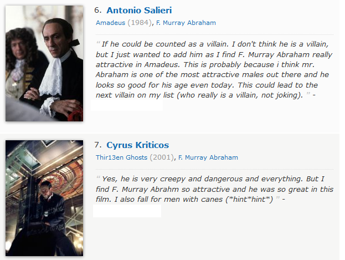Click the Salieri comment paragraph text

coord(214,69)
